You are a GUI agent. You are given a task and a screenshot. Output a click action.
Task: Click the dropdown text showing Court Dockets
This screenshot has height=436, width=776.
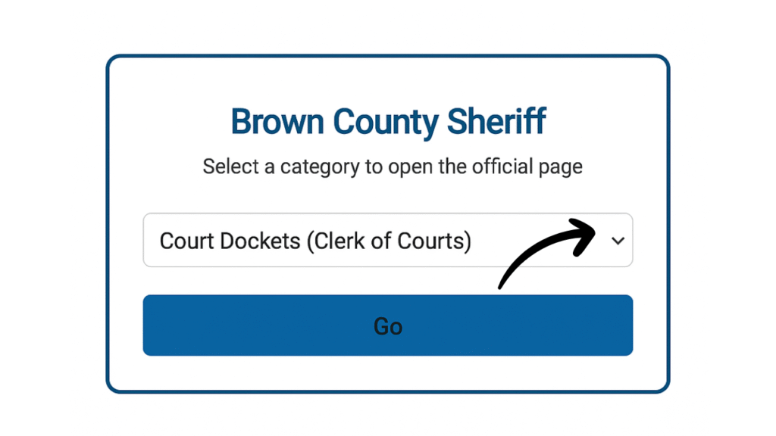click(x=314, y=240)
